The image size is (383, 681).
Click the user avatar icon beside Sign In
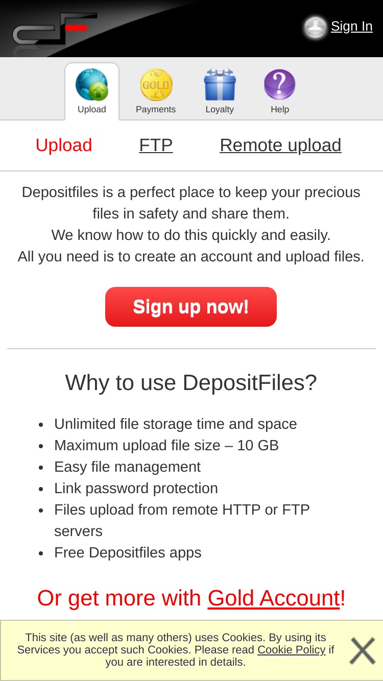[x=315, y=27]
